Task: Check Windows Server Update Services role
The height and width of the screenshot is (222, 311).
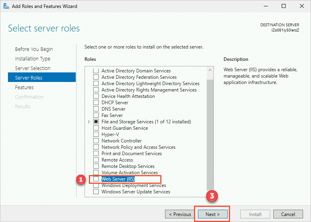Action: pyautogui.click(x=96, y=192)
